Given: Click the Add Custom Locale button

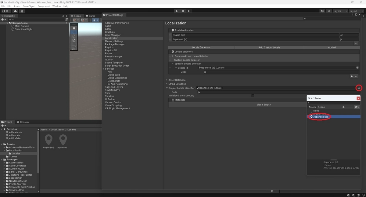Looking at the screenshot, I should [269, 47].
